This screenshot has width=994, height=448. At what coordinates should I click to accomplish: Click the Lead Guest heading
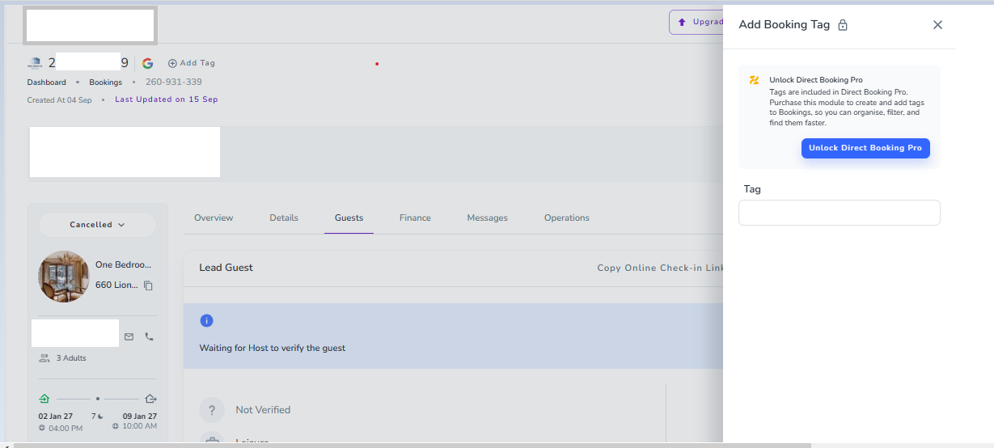tap(226, 268)
